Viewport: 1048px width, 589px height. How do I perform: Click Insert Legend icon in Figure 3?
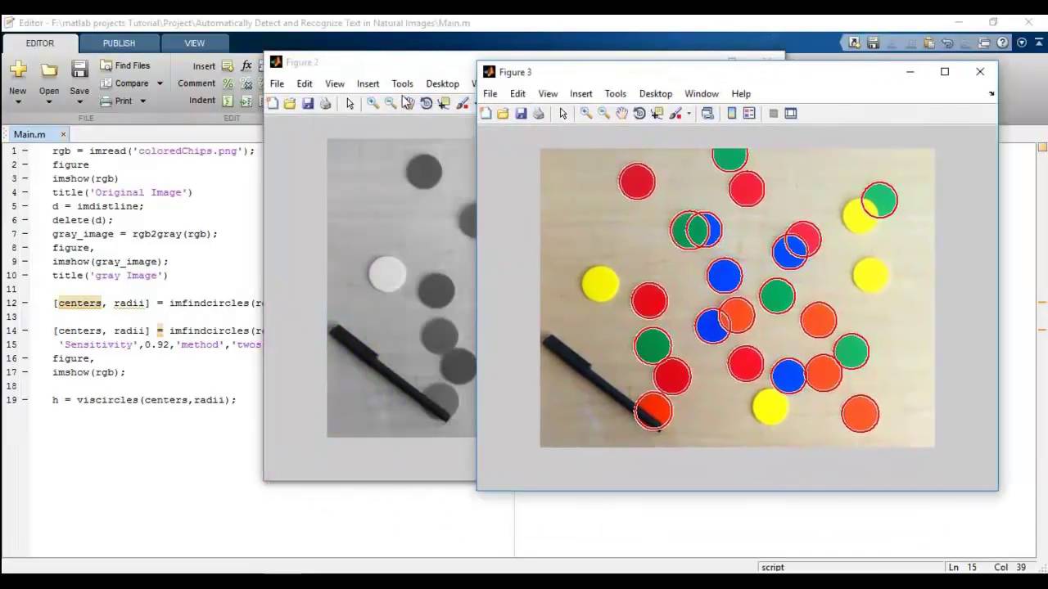[749, 114]
